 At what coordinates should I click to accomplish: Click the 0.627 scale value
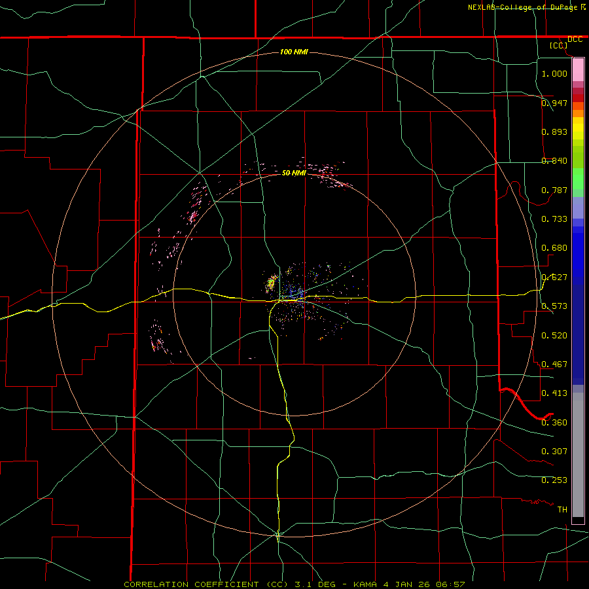[554, 277]
